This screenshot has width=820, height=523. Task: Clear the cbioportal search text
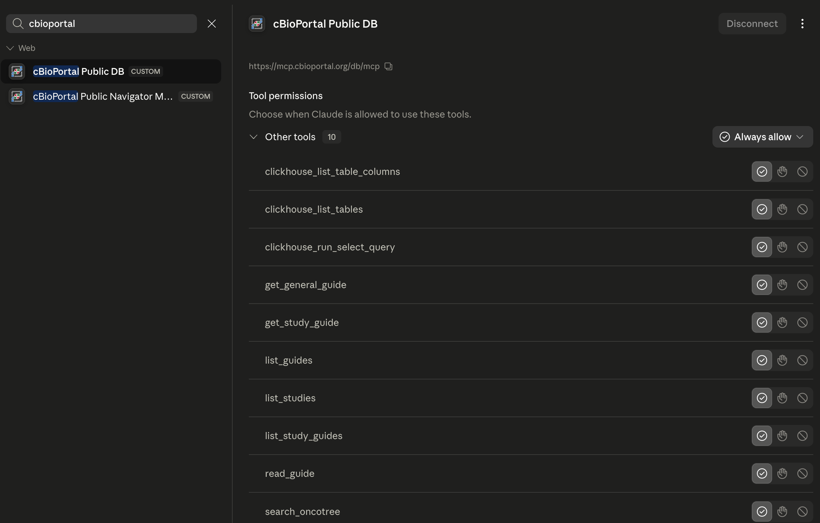click(x=212, y=24)
